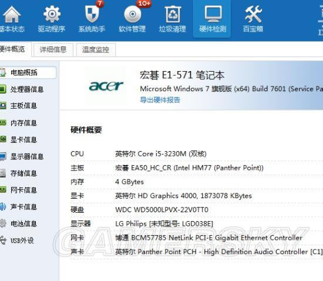Select 存储信息 label in the sidebar

click(x=23, y=173)
